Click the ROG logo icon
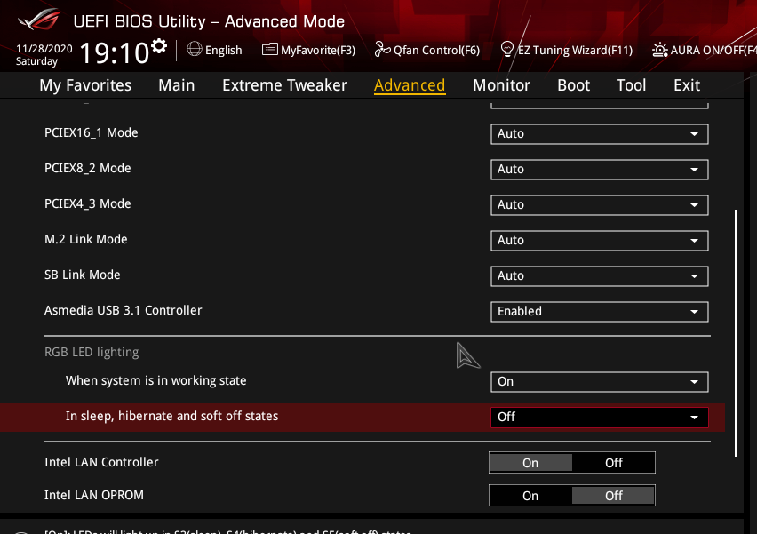 click(38, 20)
